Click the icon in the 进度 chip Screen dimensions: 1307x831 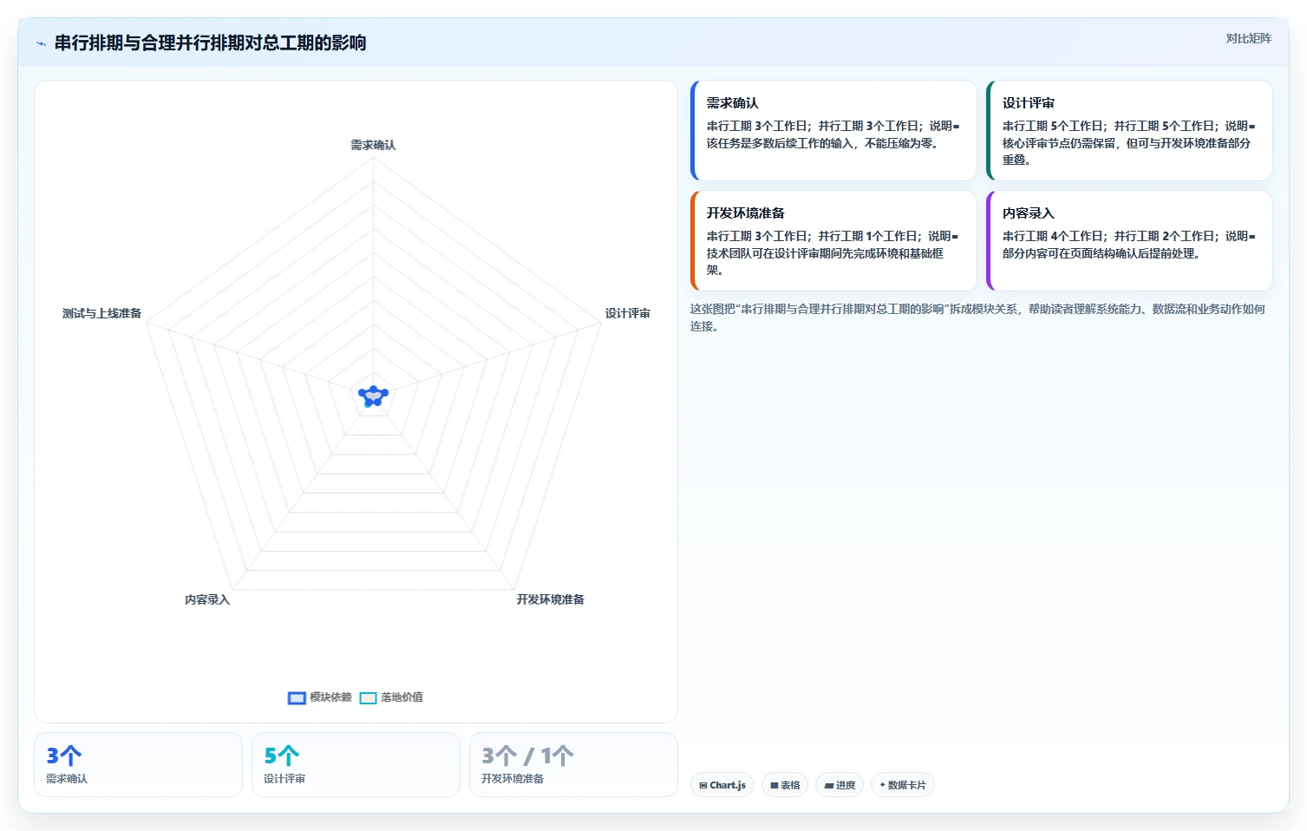(829, 785)
